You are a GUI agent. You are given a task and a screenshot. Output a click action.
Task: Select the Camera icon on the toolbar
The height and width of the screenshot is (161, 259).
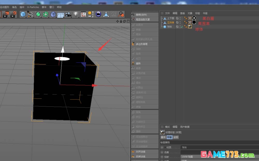[x=69, y=15]
